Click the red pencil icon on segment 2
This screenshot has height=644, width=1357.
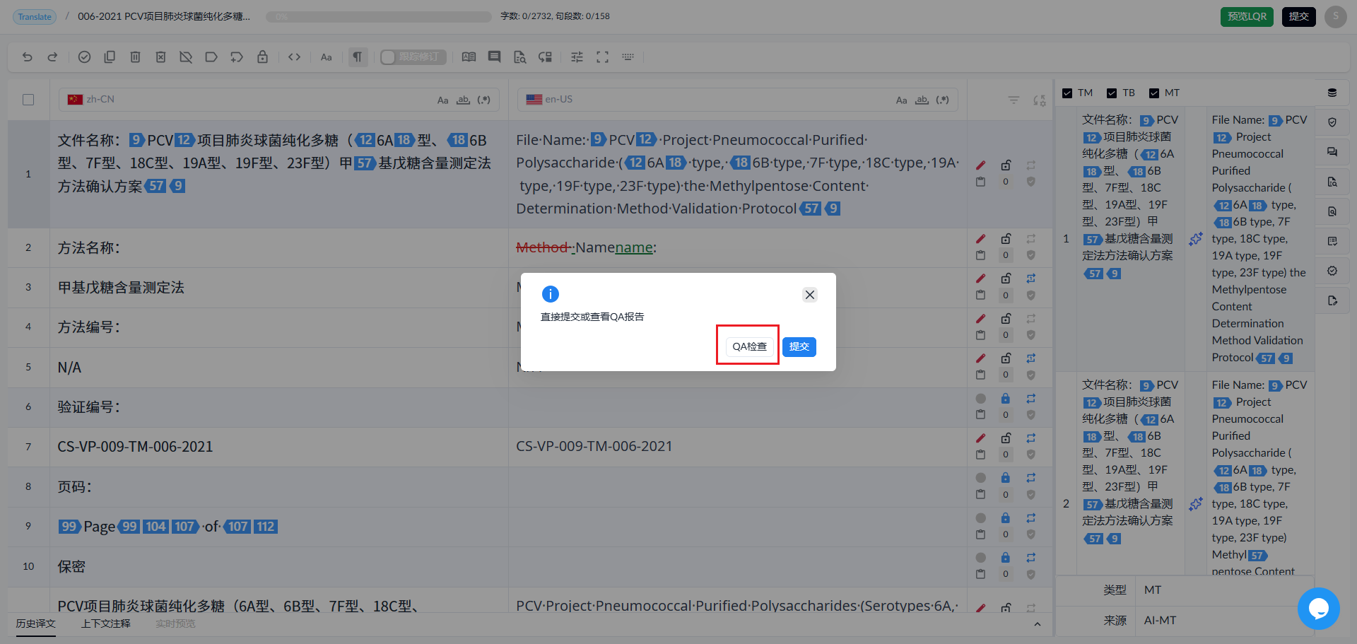pos(980,239)
